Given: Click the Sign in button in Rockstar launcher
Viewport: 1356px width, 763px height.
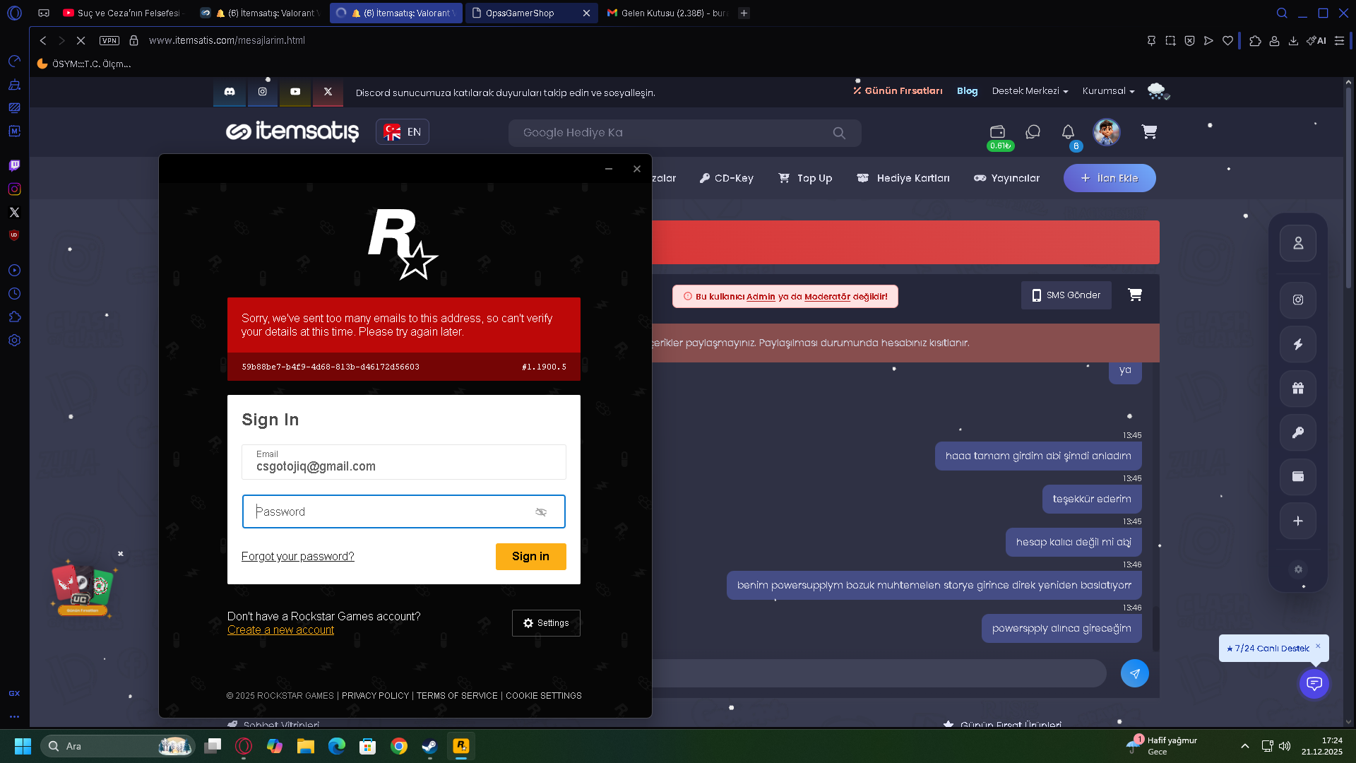Looking at the screenshot, I should (531, 557).
